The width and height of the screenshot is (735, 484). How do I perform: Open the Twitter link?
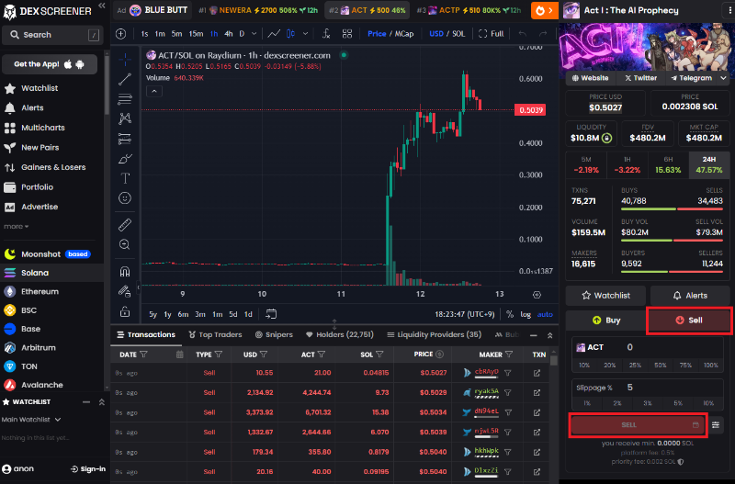coord(640,78)
